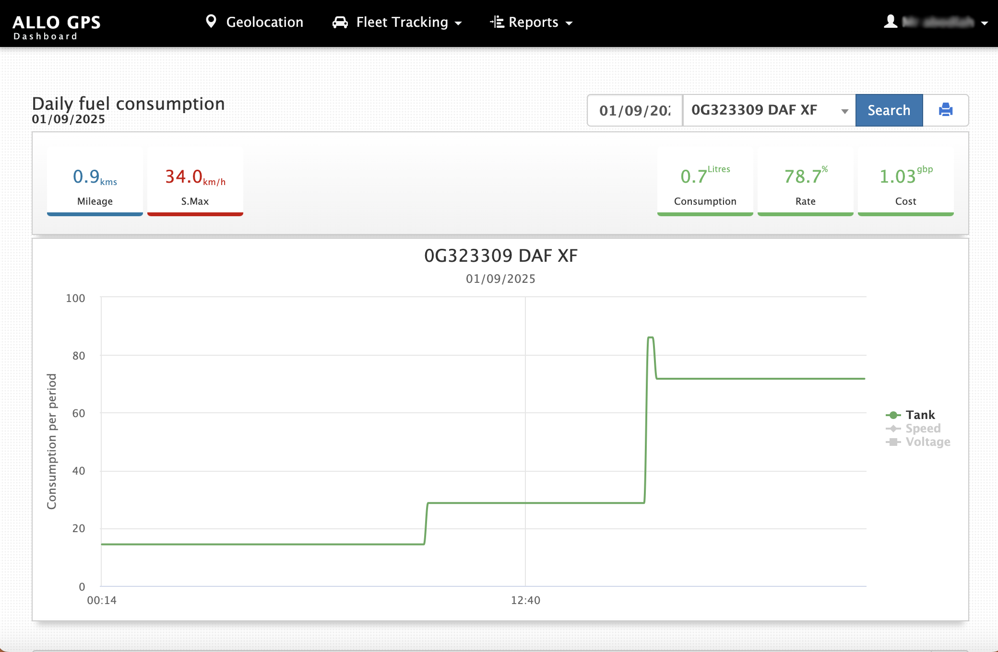Enable the Voltage series on chart

pos(927,442)
